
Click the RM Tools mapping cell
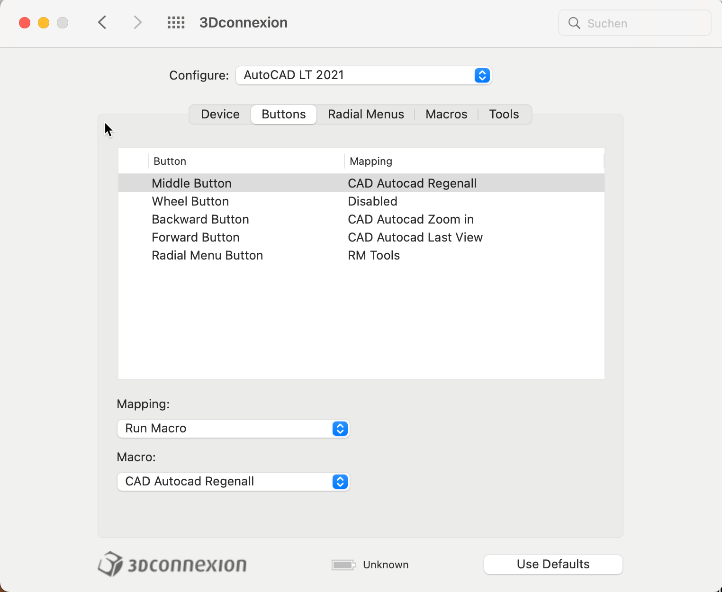(x=374, y=255)
